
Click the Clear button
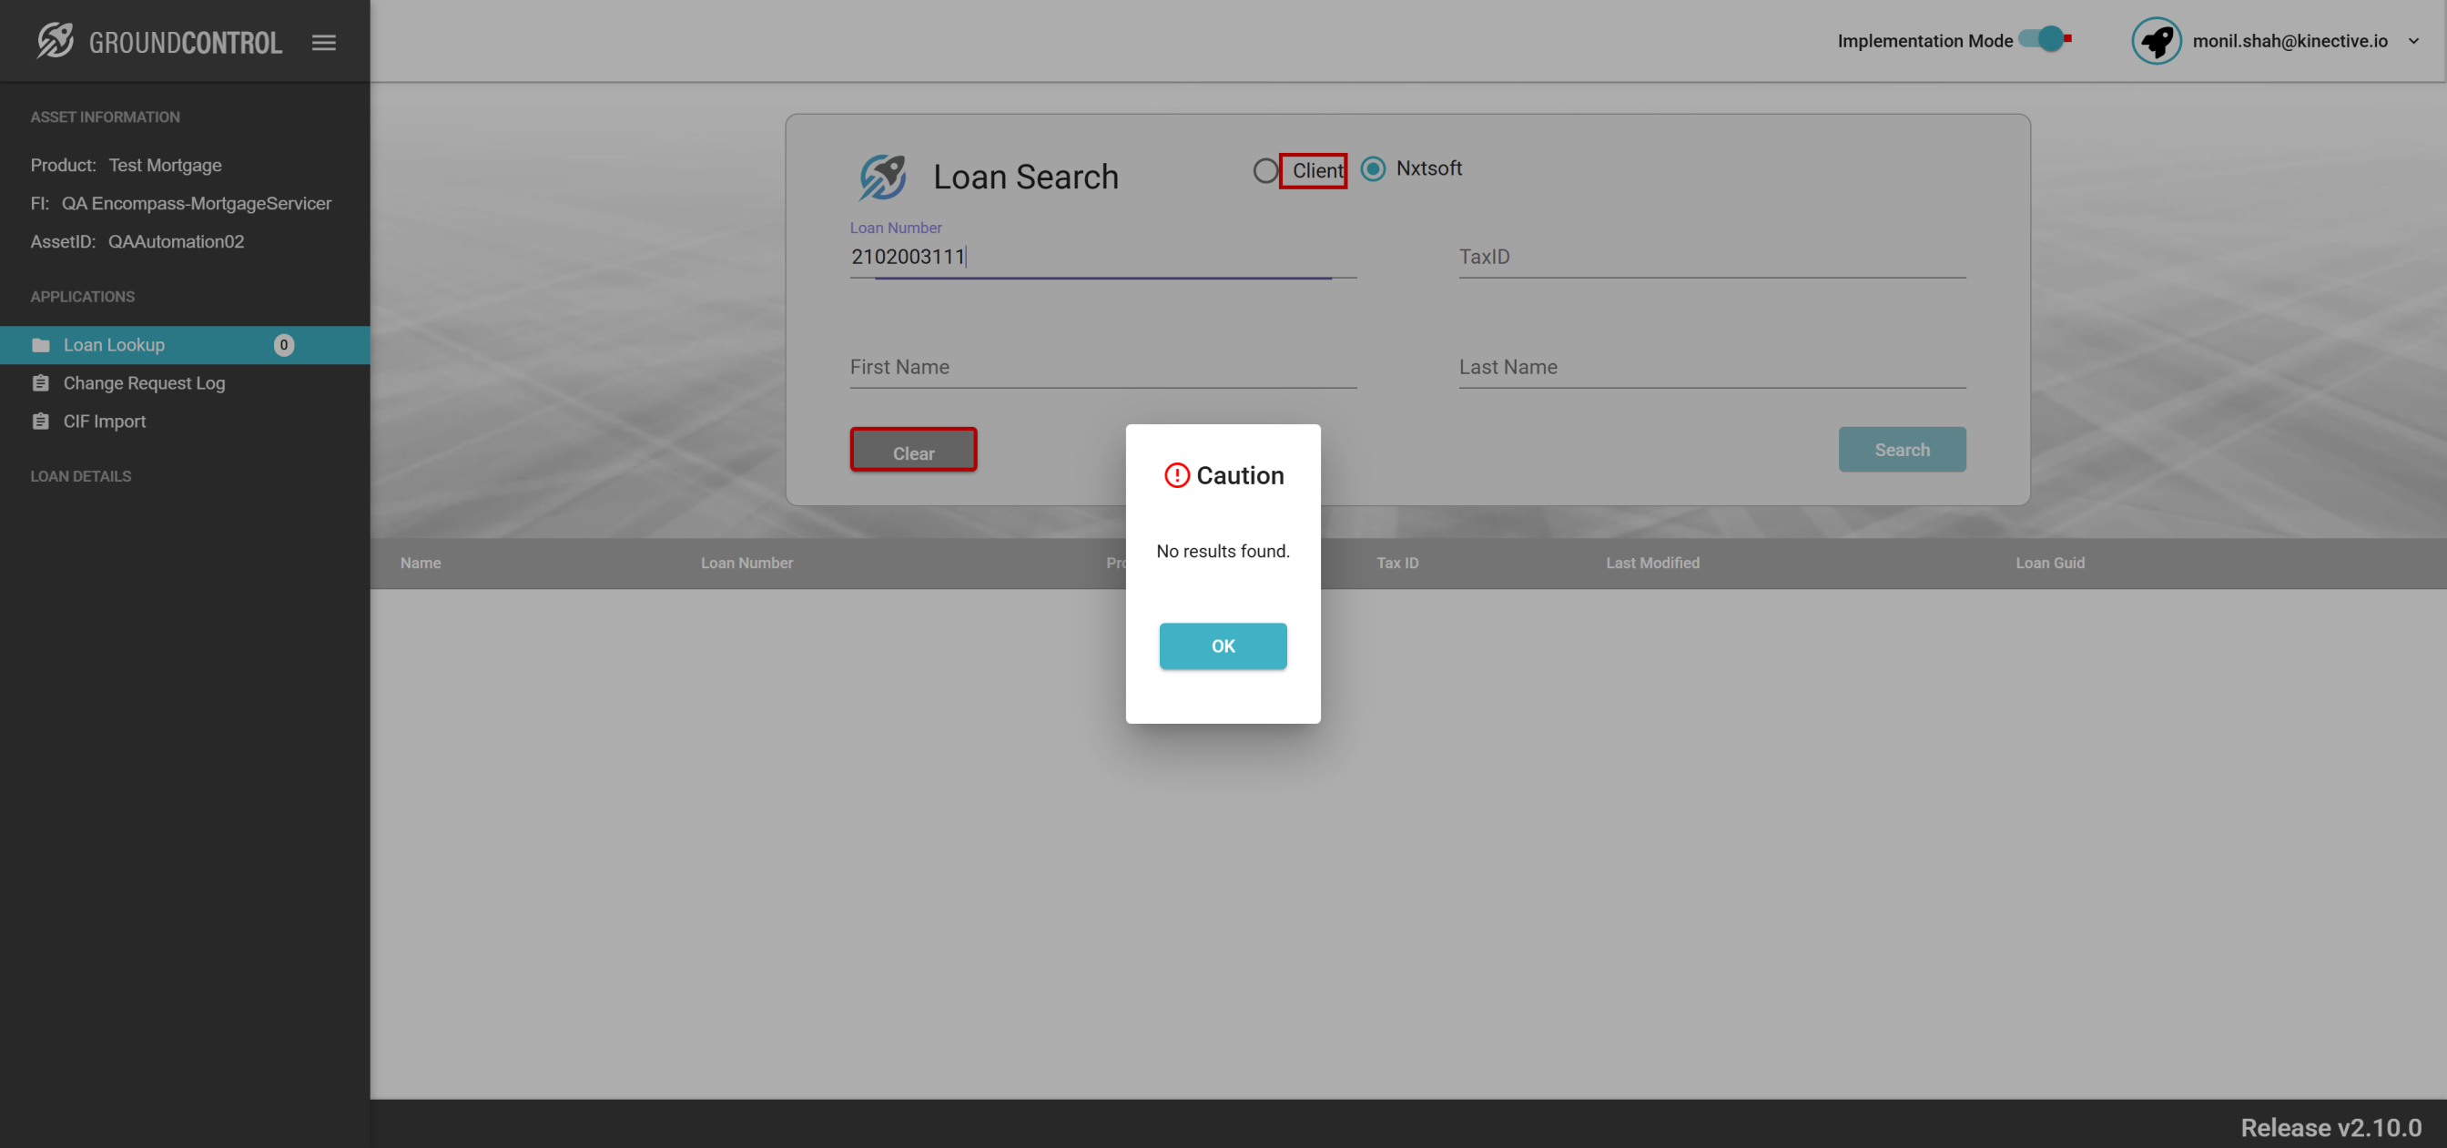coord(913,452)
